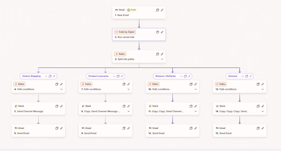Click copy icon on Orders Shipping path pill
Screen dimensions: 281x151
pyautogui.click(x=50, y=76)
